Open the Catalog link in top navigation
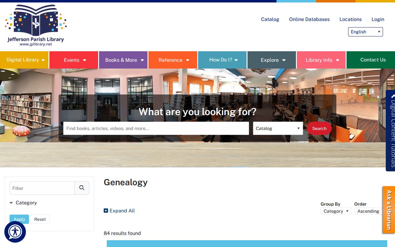 pyautogui.click(x=270, y=19)
